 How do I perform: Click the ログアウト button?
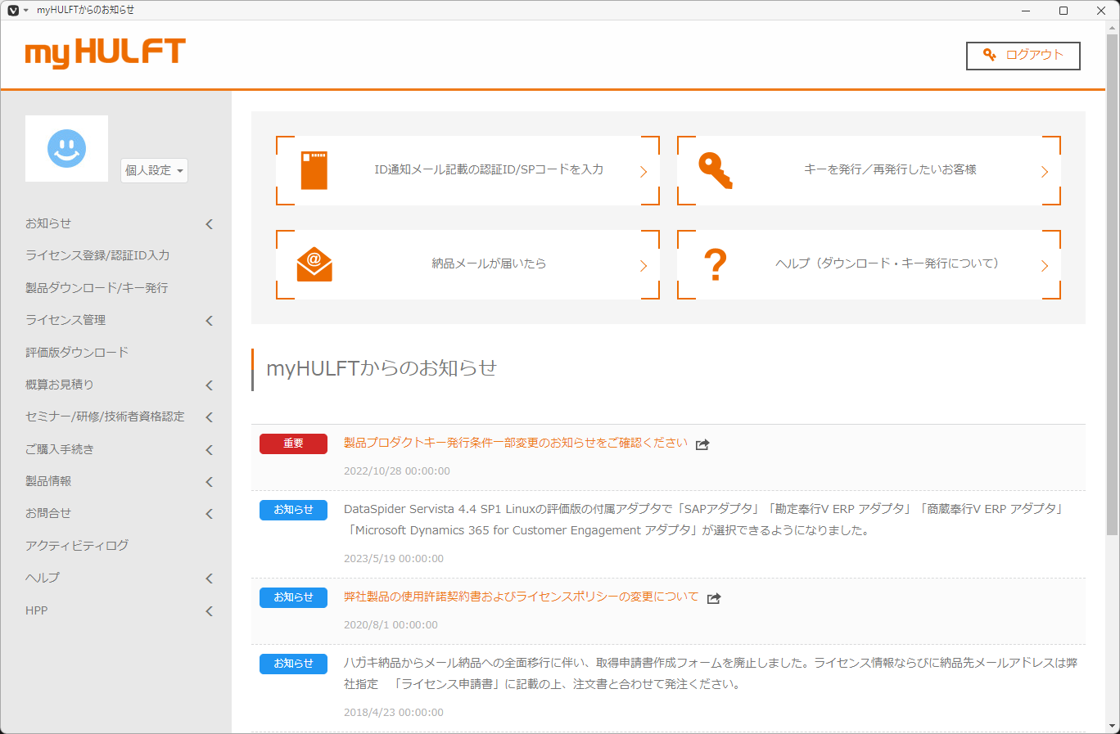click(1023, 56)
